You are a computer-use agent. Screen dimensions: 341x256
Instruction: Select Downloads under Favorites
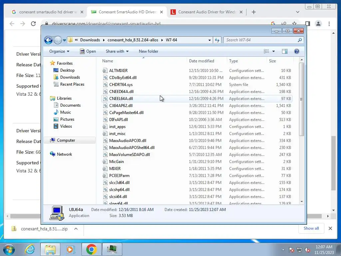(70, 77)
